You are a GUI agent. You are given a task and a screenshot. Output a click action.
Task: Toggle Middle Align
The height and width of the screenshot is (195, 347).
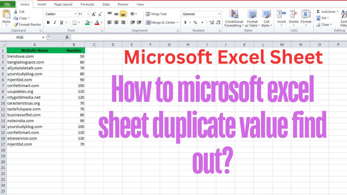(116, 14)
